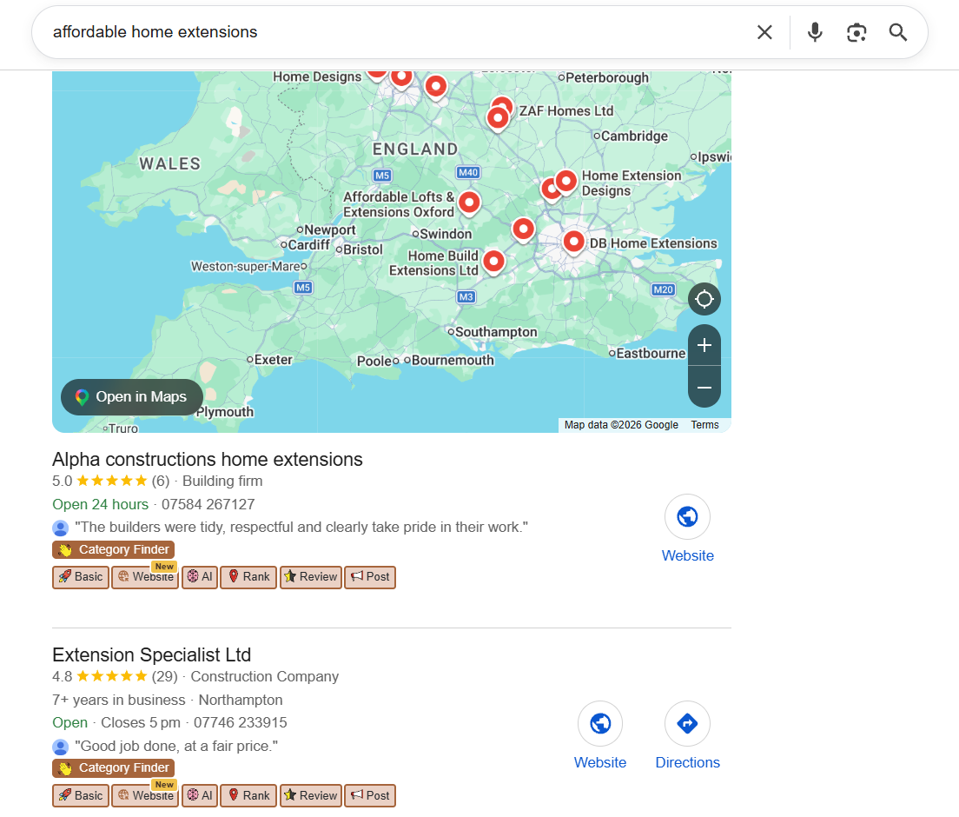Open Category Finder for Extension Specialist Ltd
This screenshot has height=817, width=959.
tap(114, 768)
